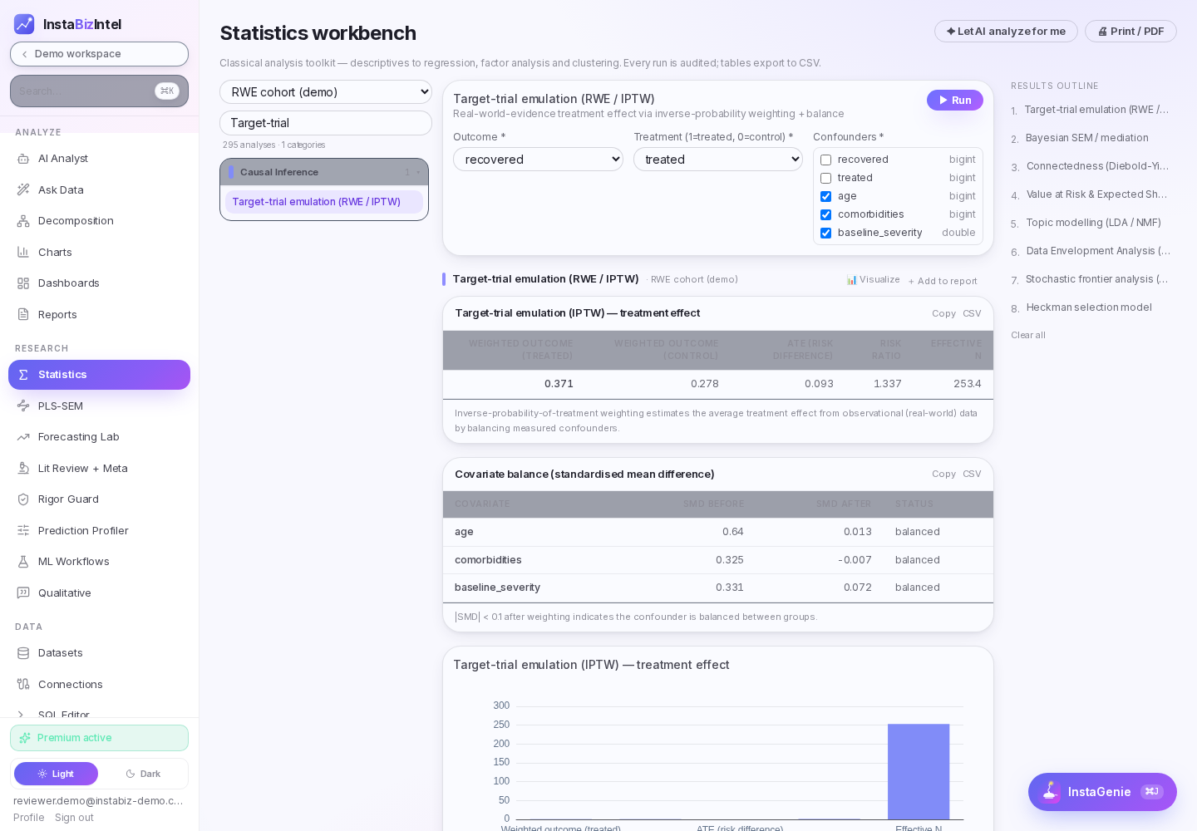The image size is (1197, 831).
Task: Click the Reports document icon
Action: coord(23,314)
